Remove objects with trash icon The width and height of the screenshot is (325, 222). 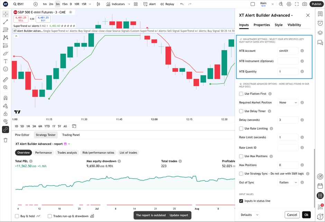pos(6,140)
